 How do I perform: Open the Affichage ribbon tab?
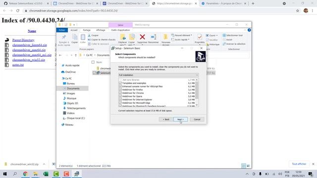[101, 30]
